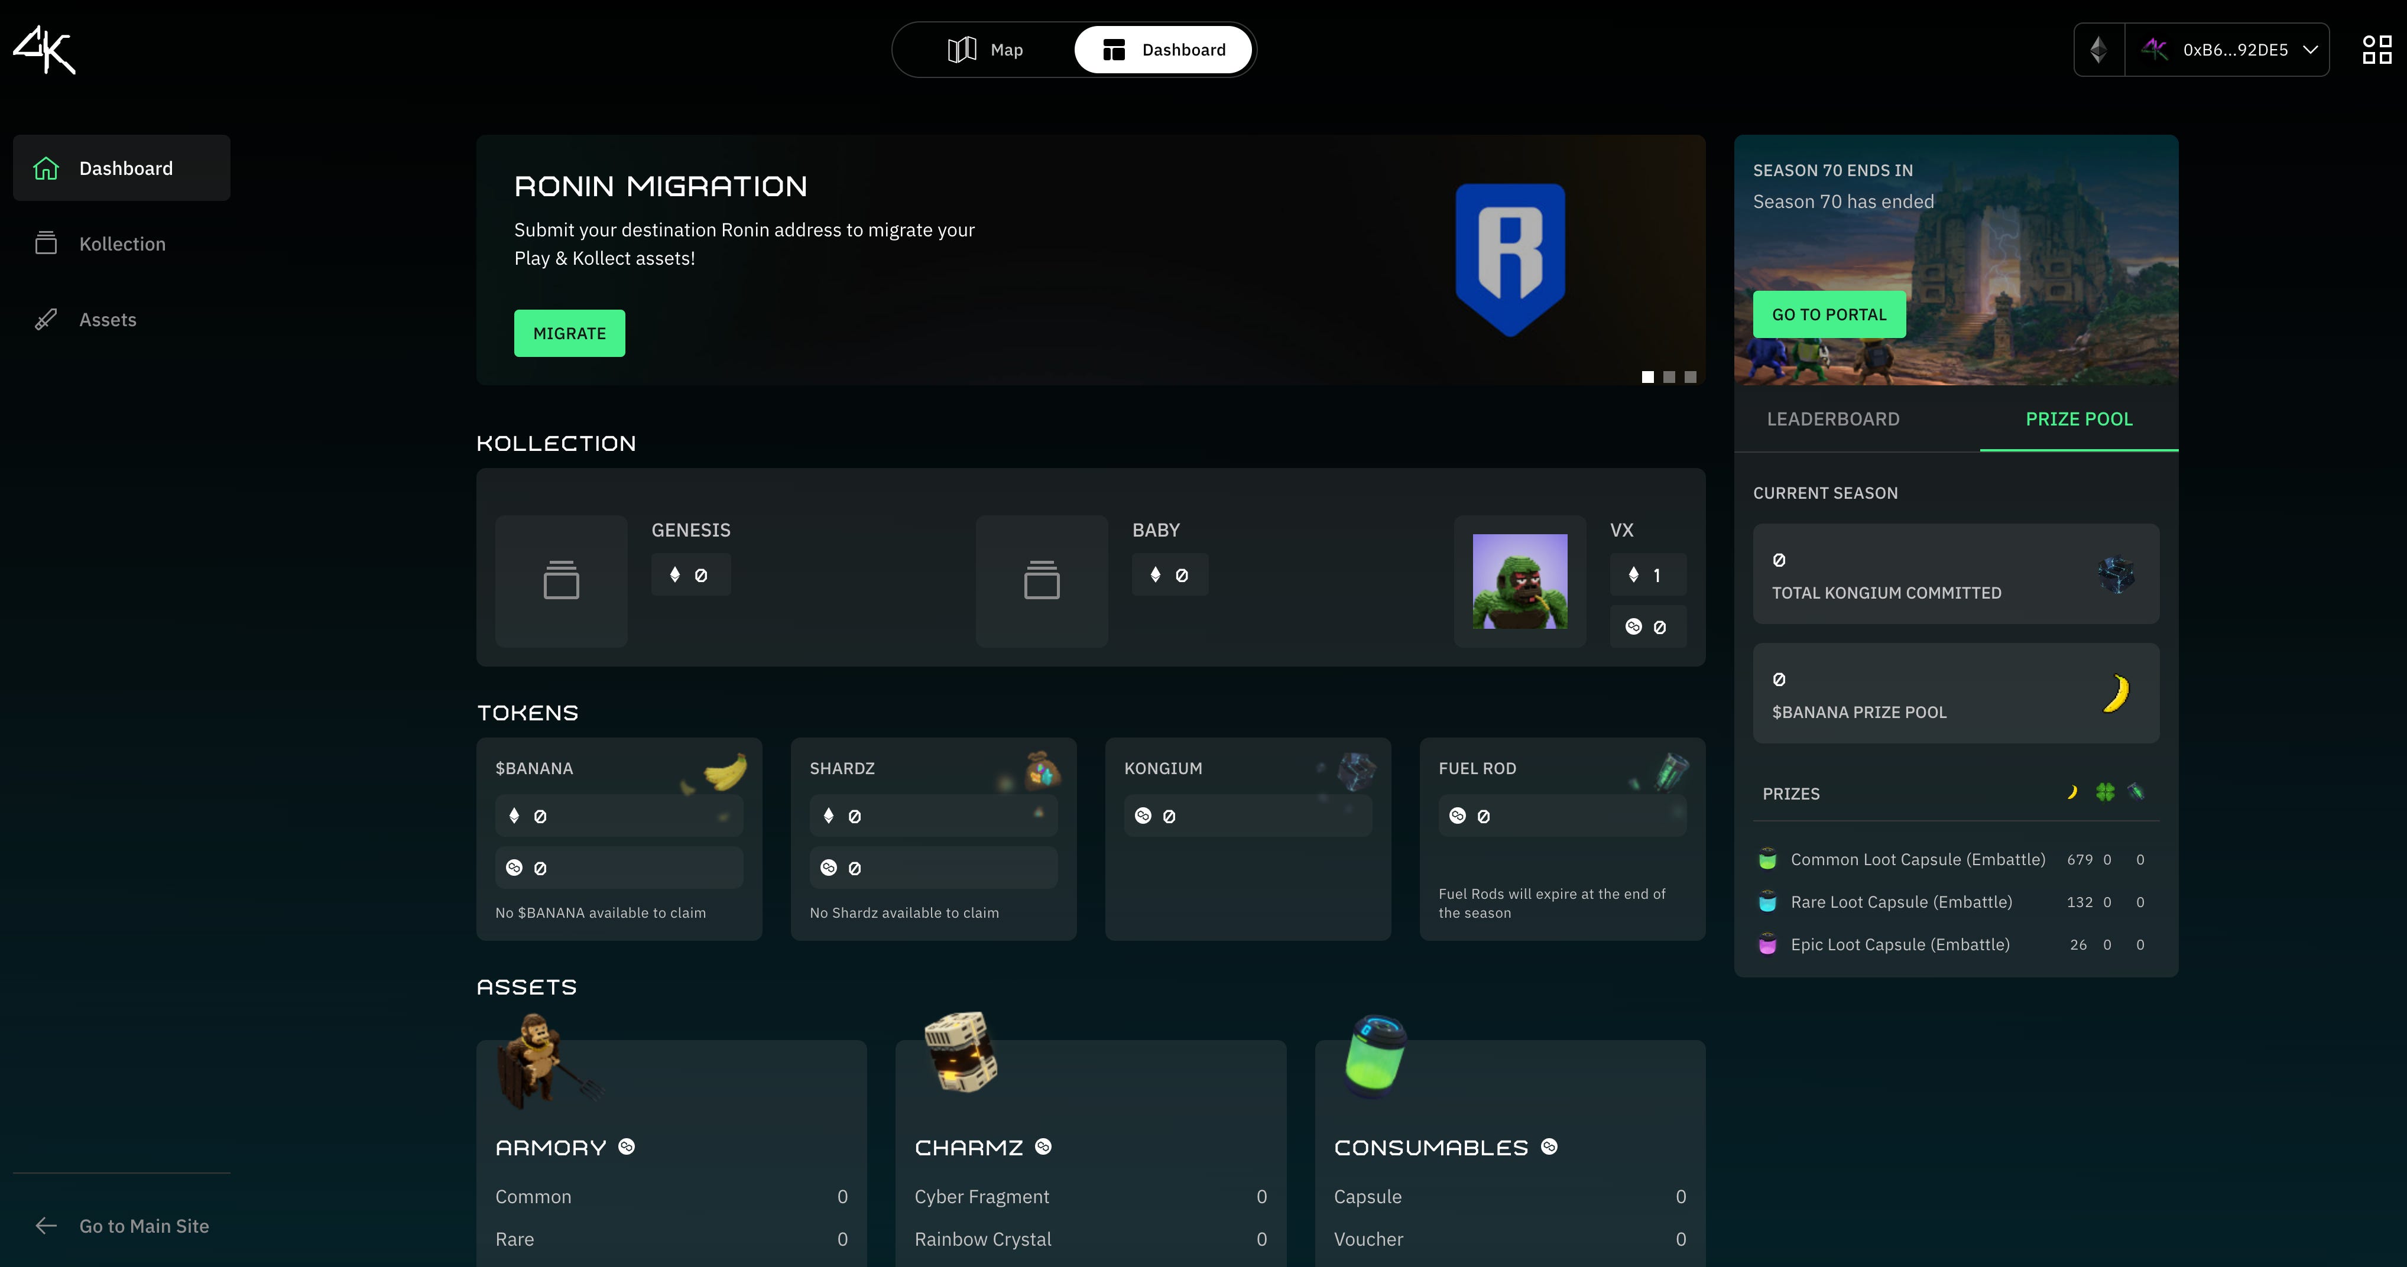This screenshot has width=2407, height=1267.
Task: Select the clover prize column icon
Action: tap(2104, 792)
